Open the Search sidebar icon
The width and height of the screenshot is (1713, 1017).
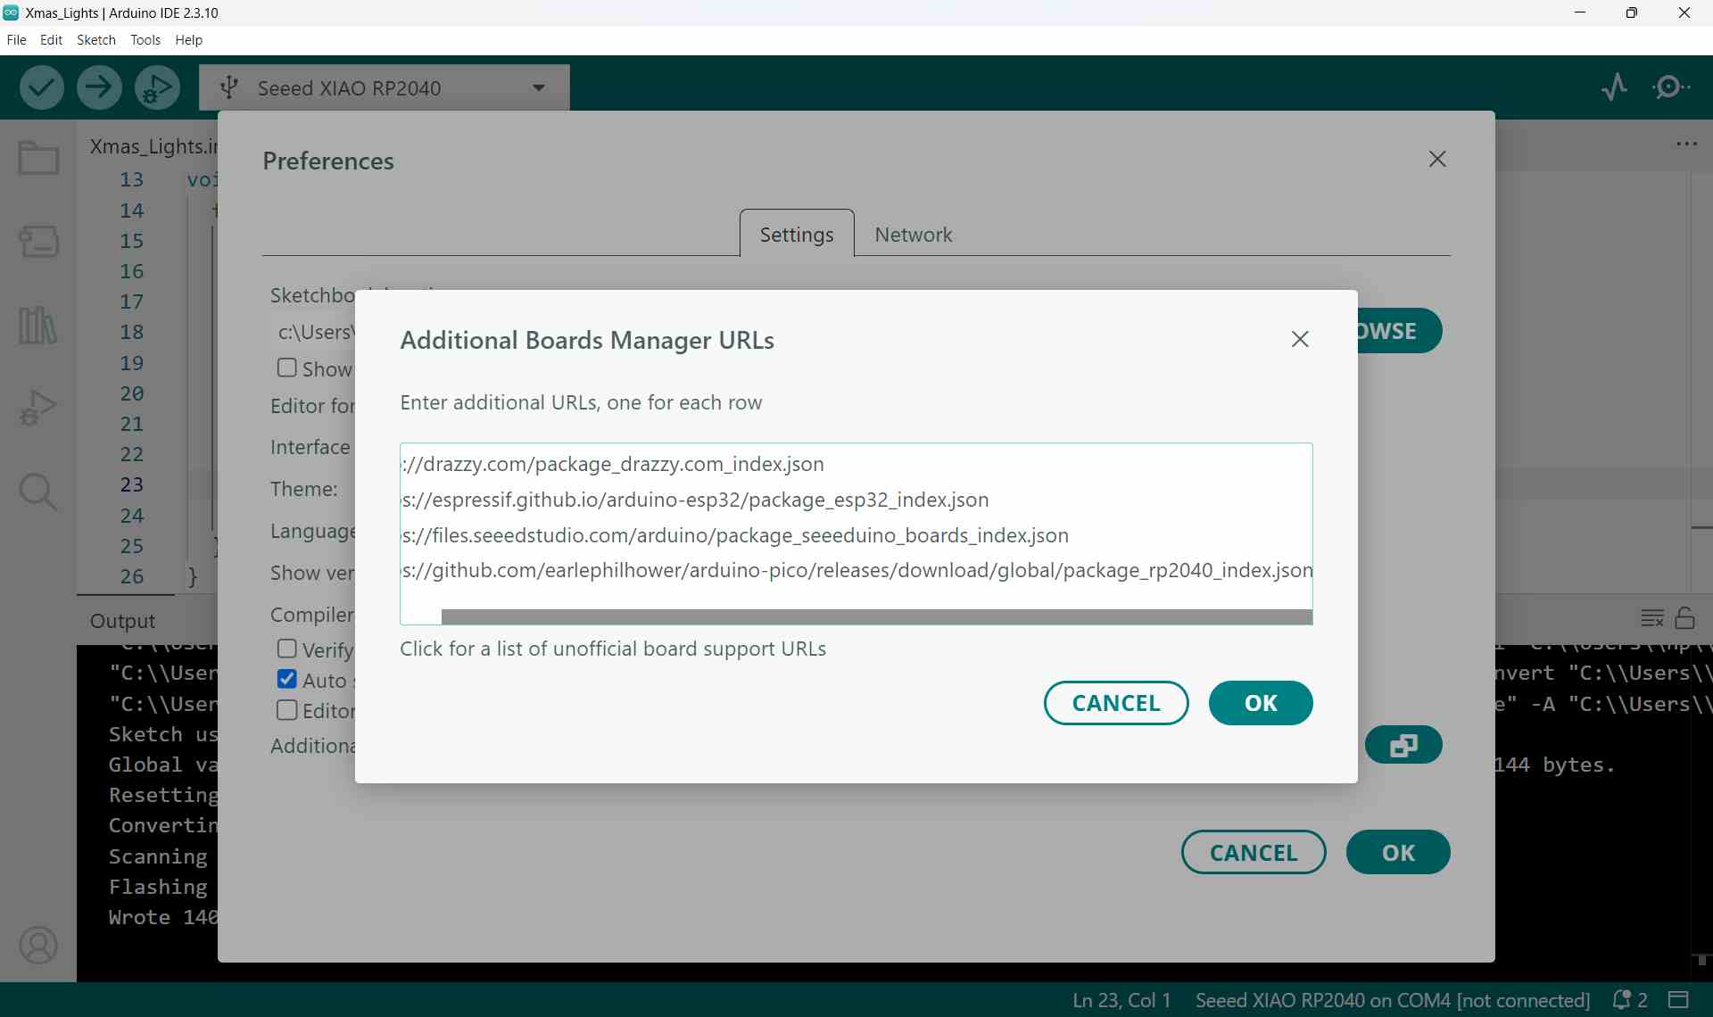point(38,492)
